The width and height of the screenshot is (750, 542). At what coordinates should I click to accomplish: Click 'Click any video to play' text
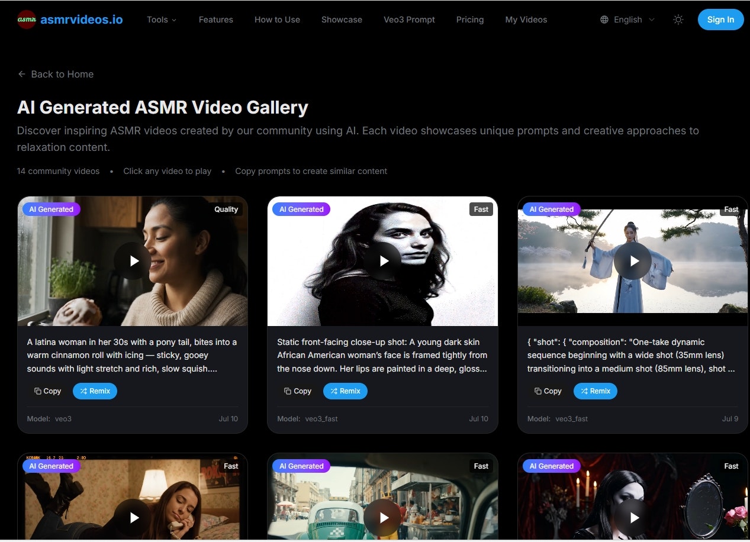coord(167,171)
